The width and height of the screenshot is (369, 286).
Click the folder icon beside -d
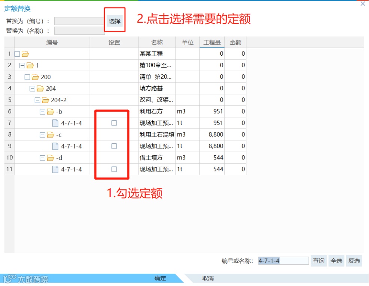51,158
